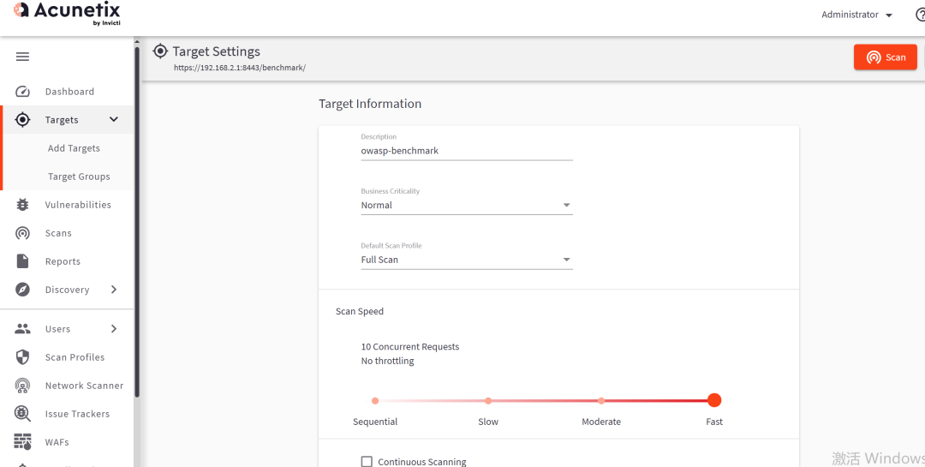Click the Scan Profiles shield icon
Viewport: 925px width, 467px height.
23,357
